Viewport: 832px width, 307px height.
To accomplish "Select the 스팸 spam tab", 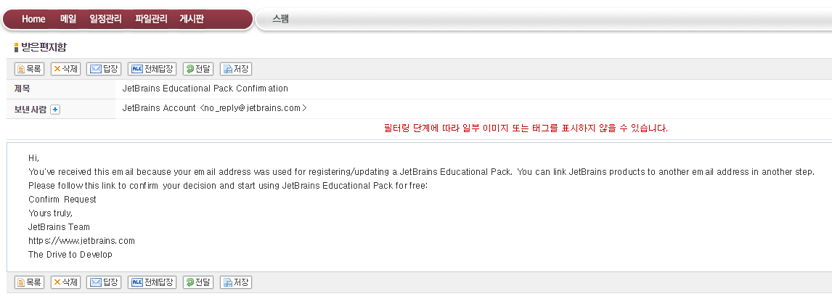I will (281, 19).
